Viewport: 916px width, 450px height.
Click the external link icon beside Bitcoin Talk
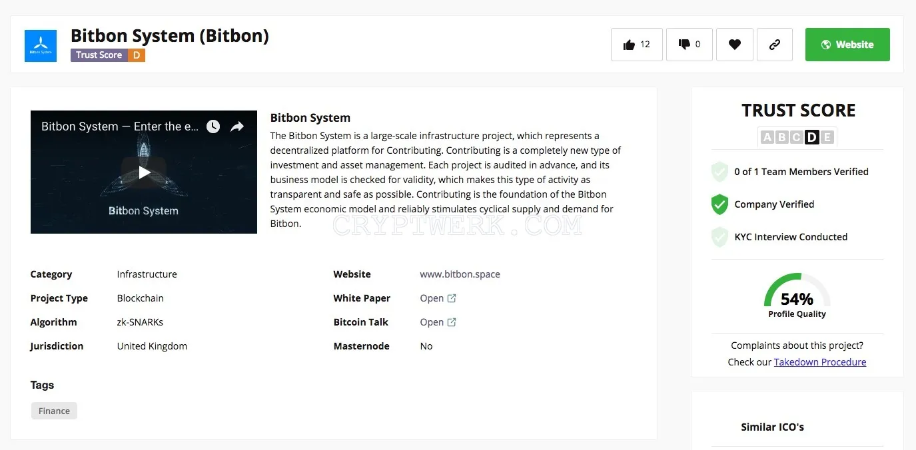tap(452, 322)
